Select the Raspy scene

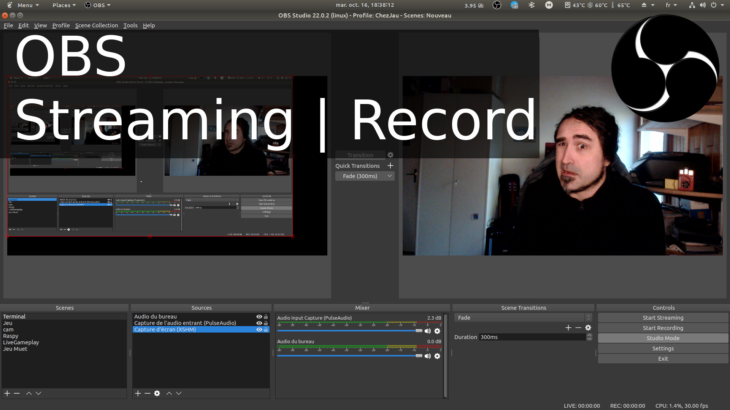(x=64, y=336)
